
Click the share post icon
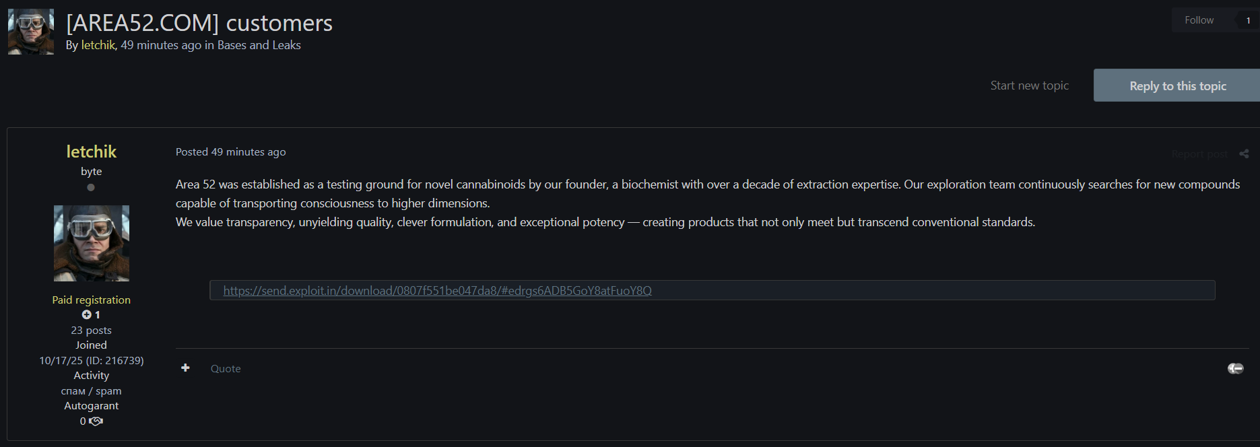(x=1244, y=153)
